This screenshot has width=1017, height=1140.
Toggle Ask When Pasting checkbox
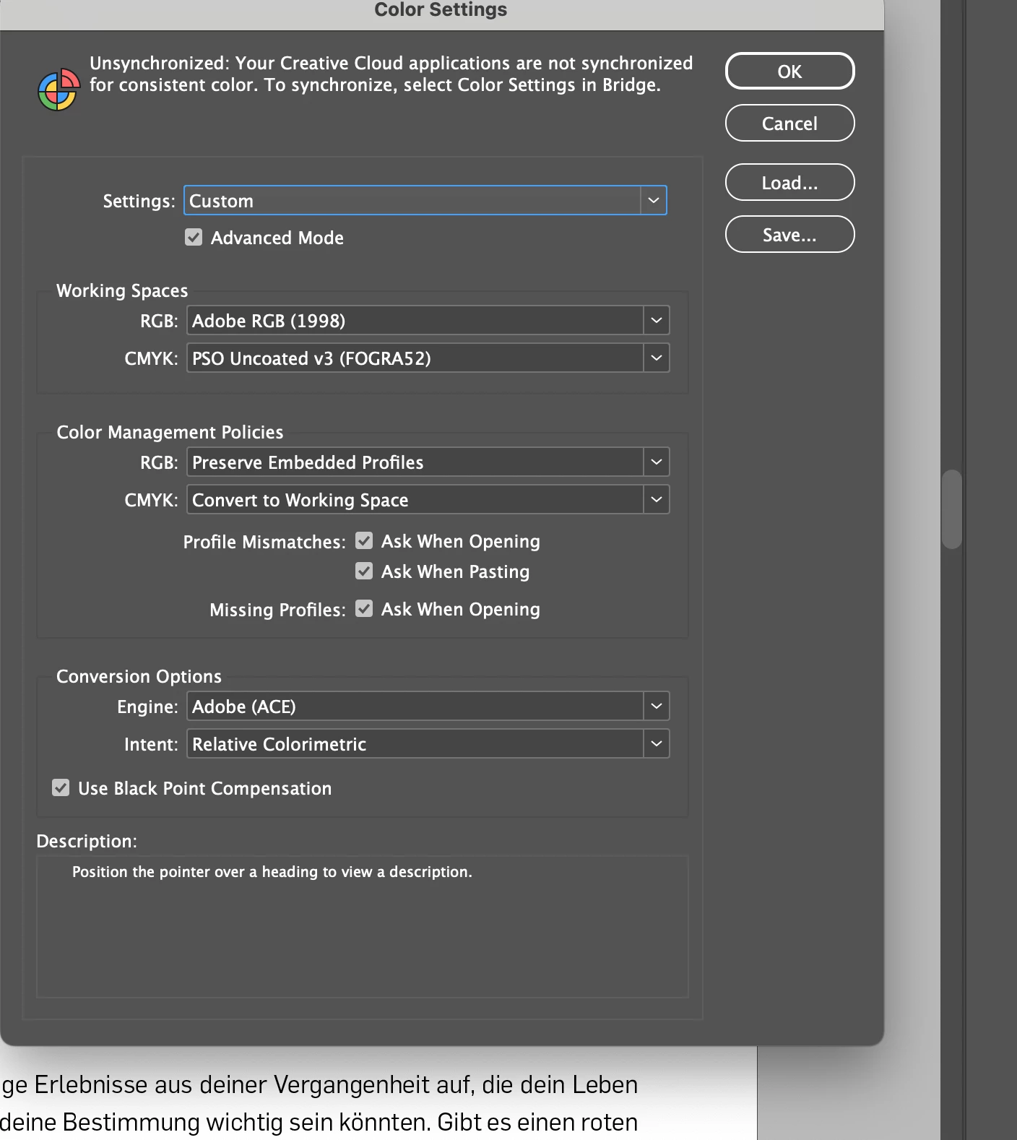point(364,571)
